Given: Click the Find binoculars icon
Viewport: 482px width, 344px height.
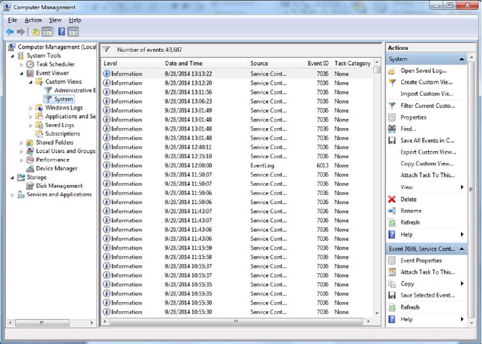Looking at the screenshot, I should (392, 129).
